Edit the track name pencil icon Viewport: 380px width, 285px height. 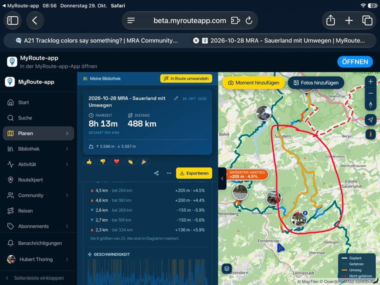pos(176,98)
